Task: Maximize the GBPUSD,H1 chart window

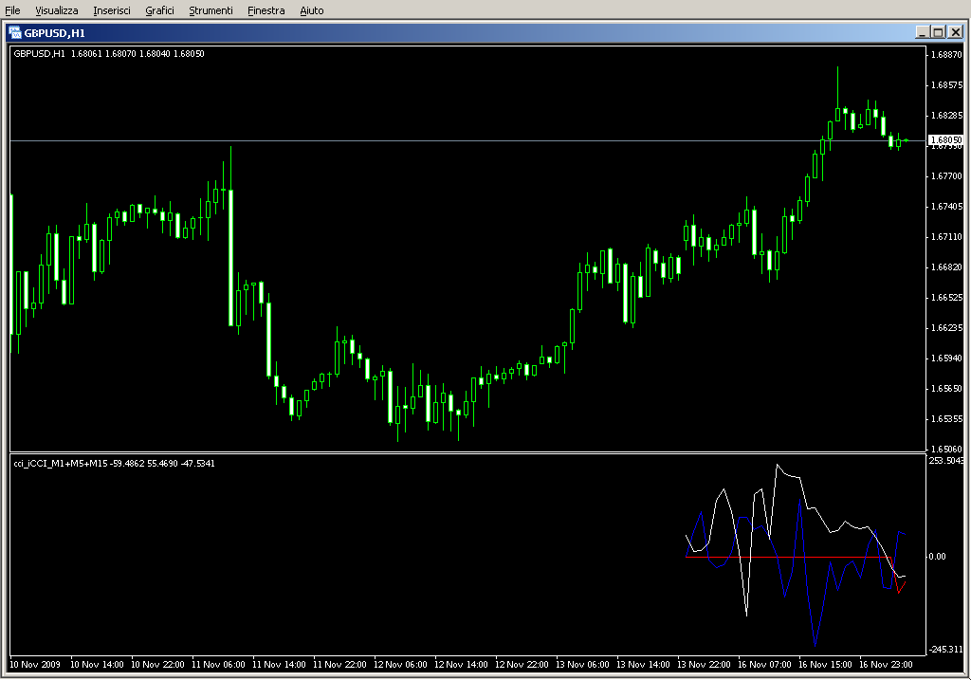Action: 938,32
